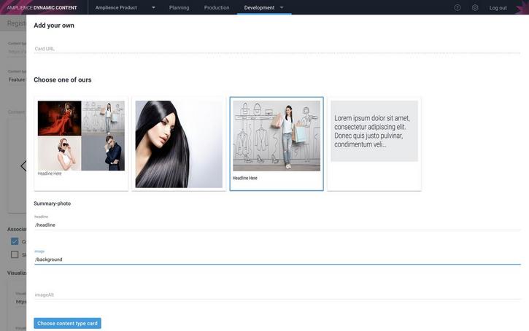Viewport: 529px width, 331px height.
Task: Click the Add your own heading
Action: pos(54,26)
